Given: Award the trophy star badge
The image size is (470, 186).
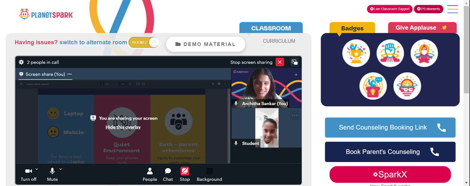Looking at the screenshot, I should pos(356,53).
